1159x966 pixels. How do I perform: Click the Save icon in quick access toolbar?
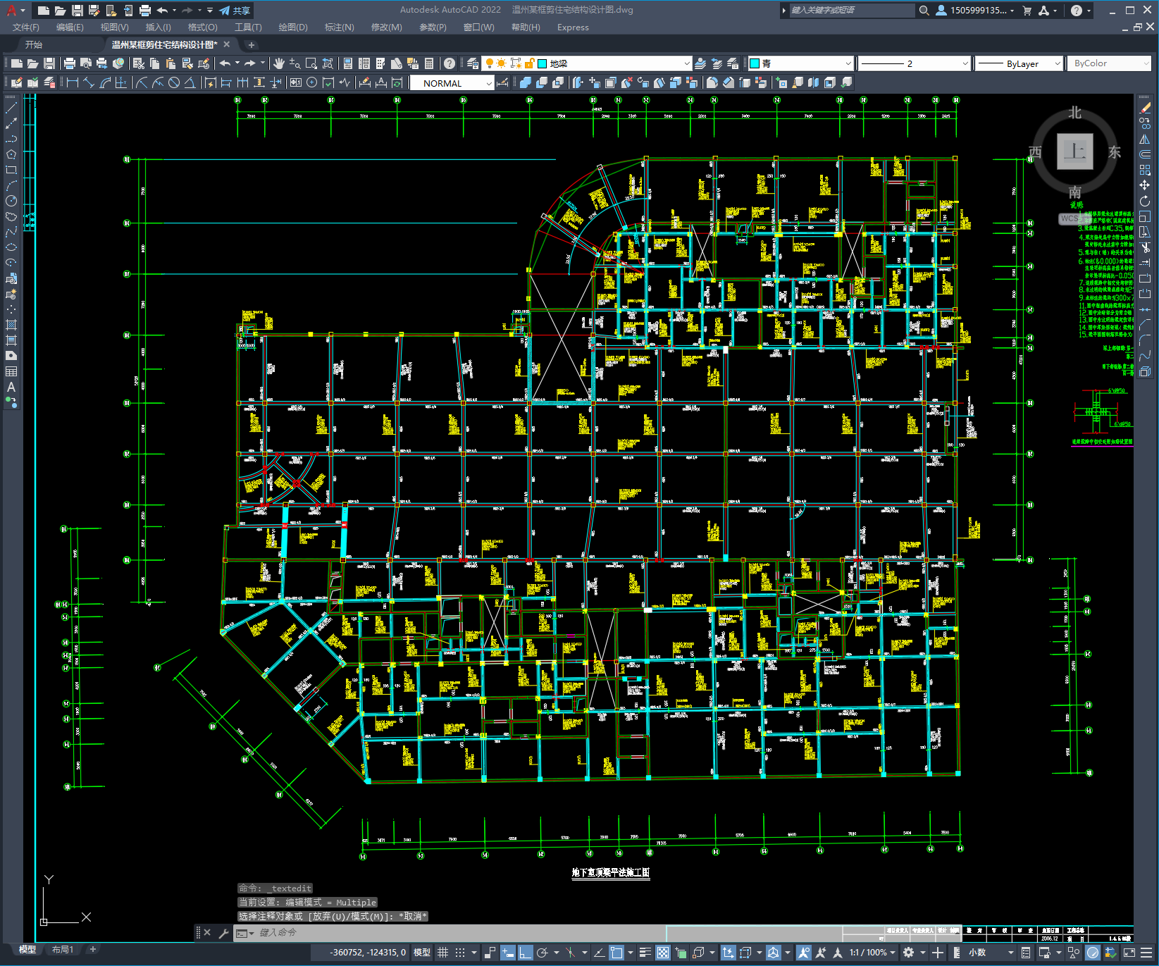click(78, 11)
